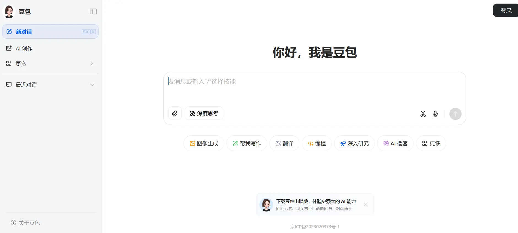
Task: Dismiss the desktop download banner
Action: tap(366, 205)
